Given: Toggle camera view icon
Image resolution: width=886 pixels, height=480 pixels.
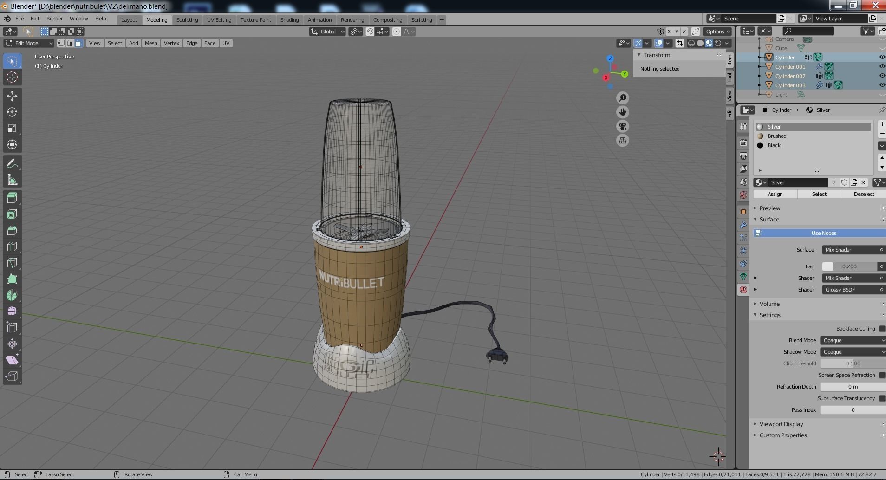Looking at the screenshot, I should pos(623,126).
